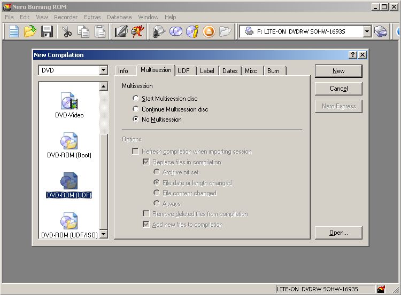The height and width of the screenshot is (295, 401).
Task: Open the DVD disc type dropdown
Action: 104,70
